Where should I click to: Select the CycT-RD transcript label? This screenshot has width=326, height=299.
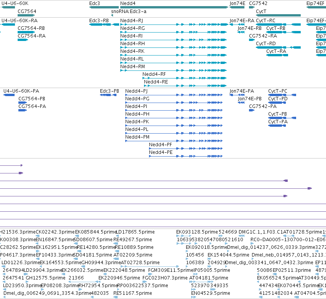266,44
